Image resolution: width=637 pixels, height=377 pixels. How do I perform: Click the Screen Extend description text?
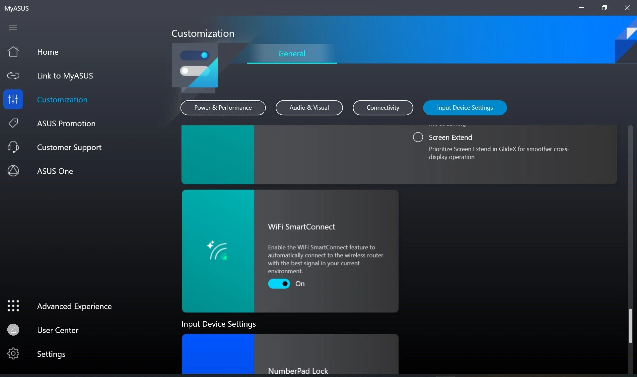coord(499,153)
